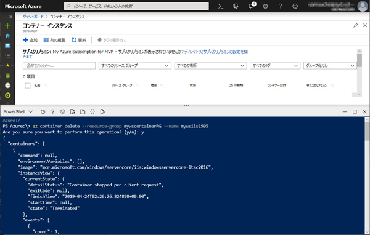This screenshot has width=370, height=235.
Task: Open Dashboard icon in the sidebar
Action: 8,46
